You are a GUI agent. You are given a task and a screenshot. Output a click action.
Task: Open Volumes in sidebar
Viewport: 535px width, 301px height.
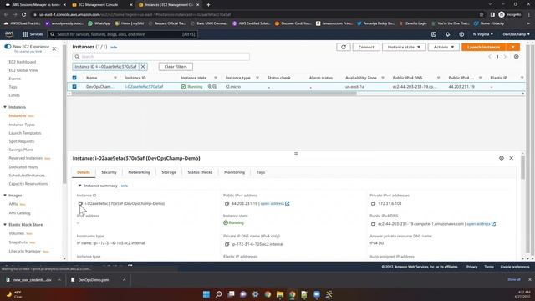[x=17, y=233]
